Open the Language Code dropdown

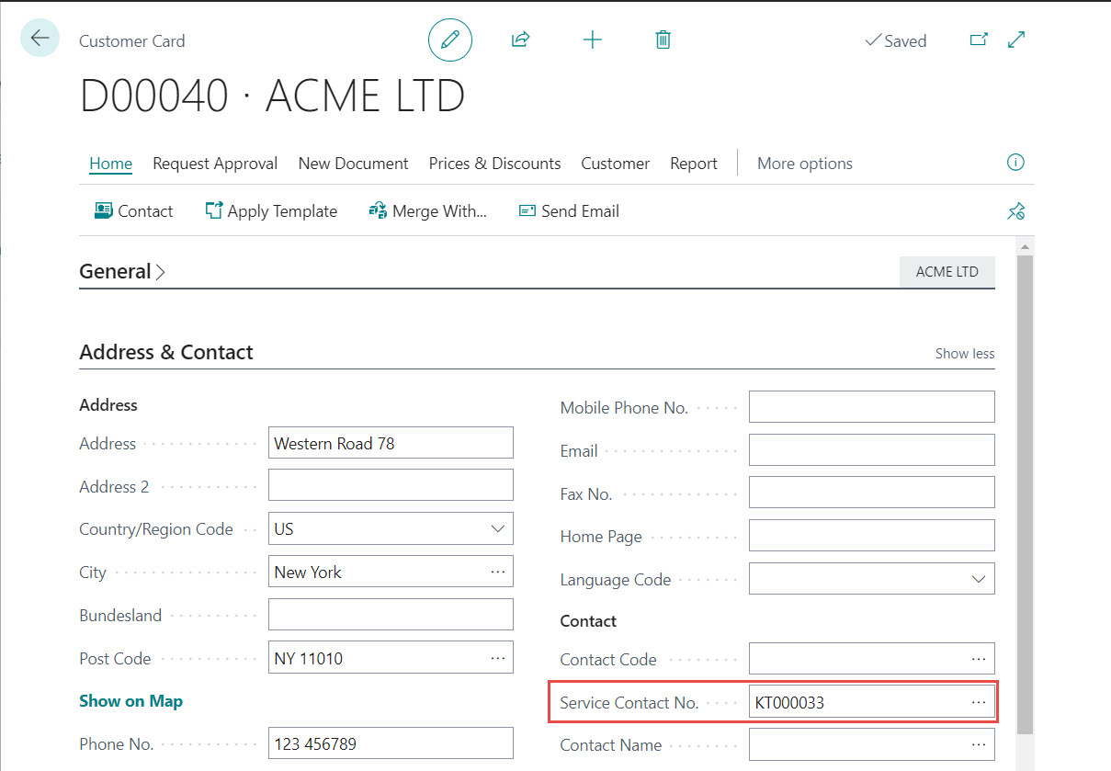(979, 580)
